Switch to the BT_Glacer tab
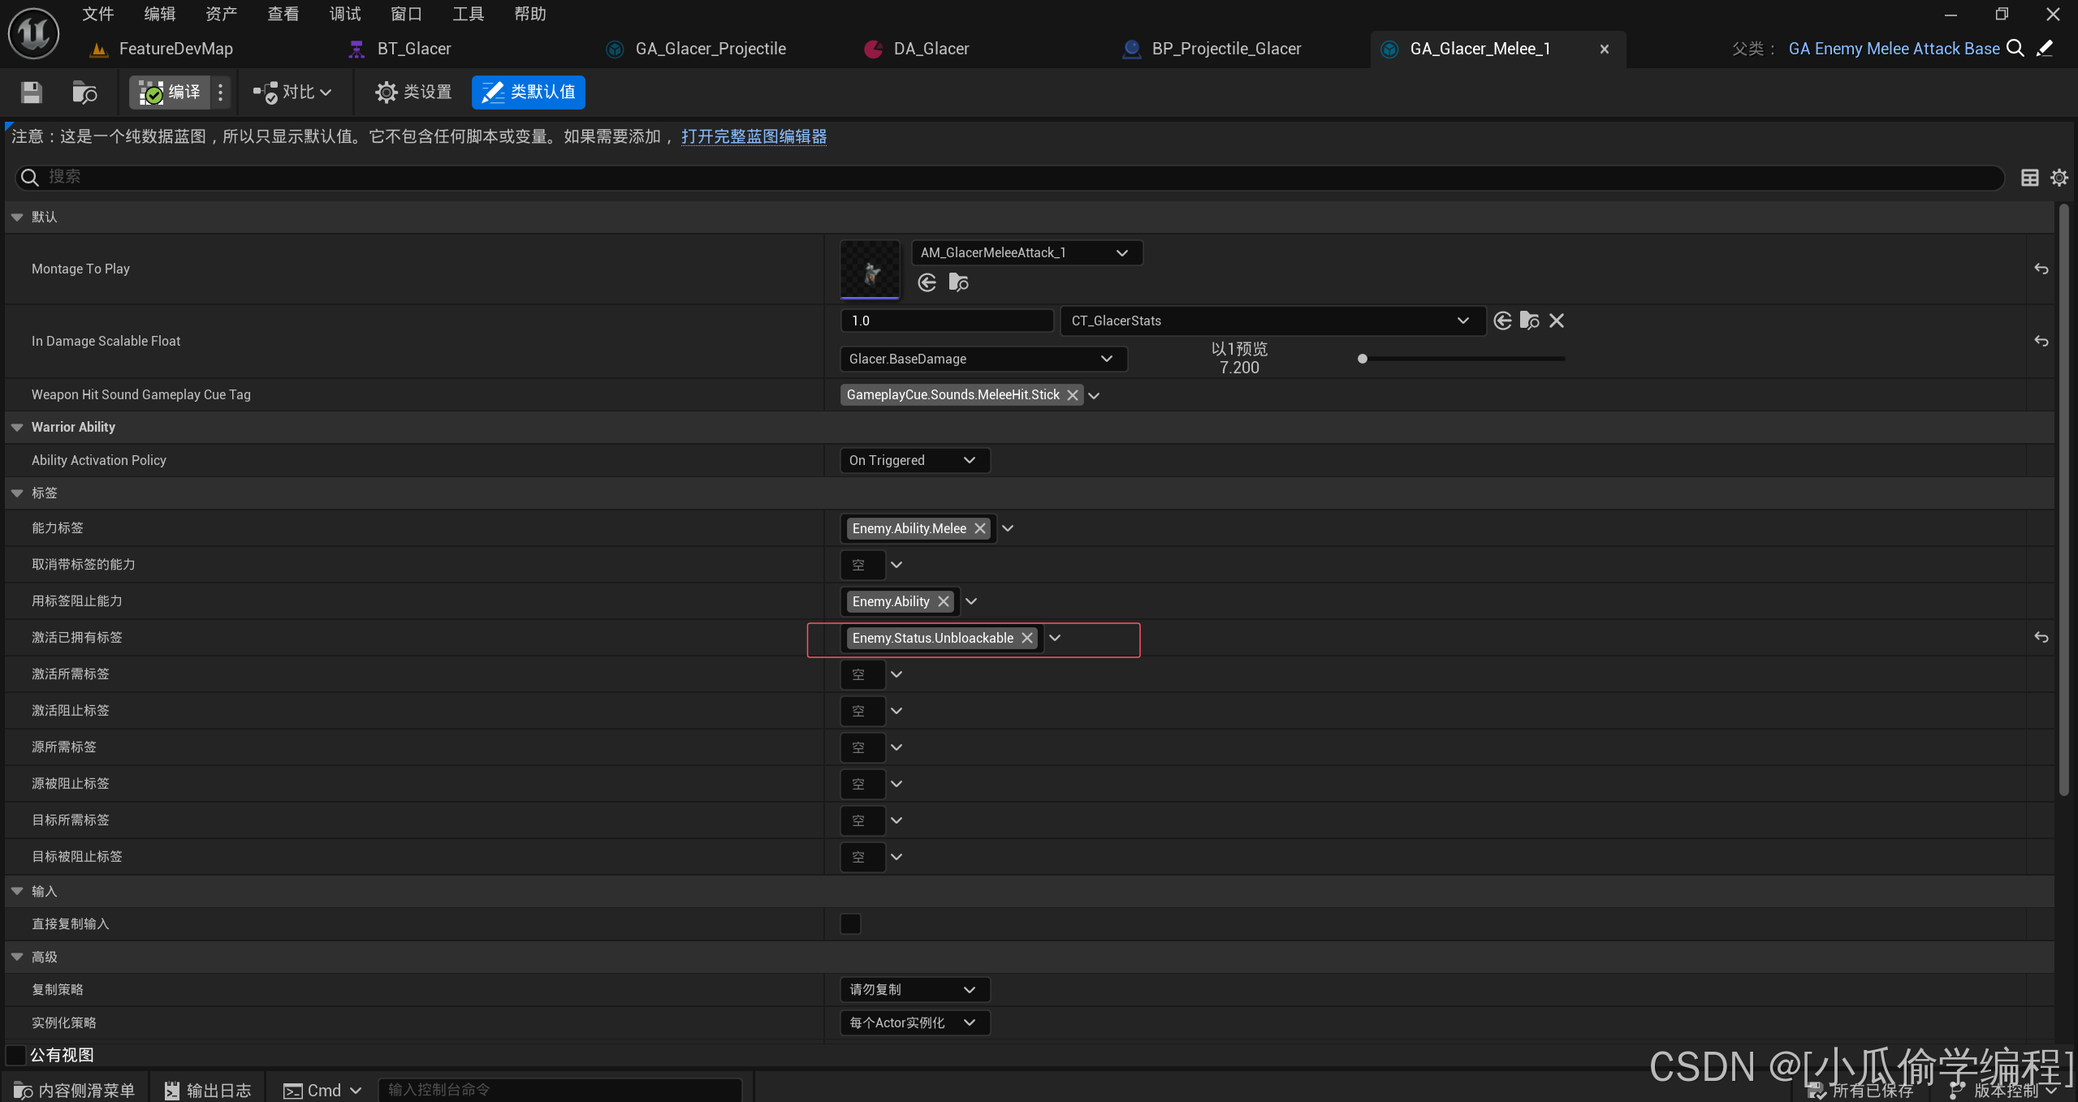The width and height of the screenshot is (2078, 1102). 413,49
